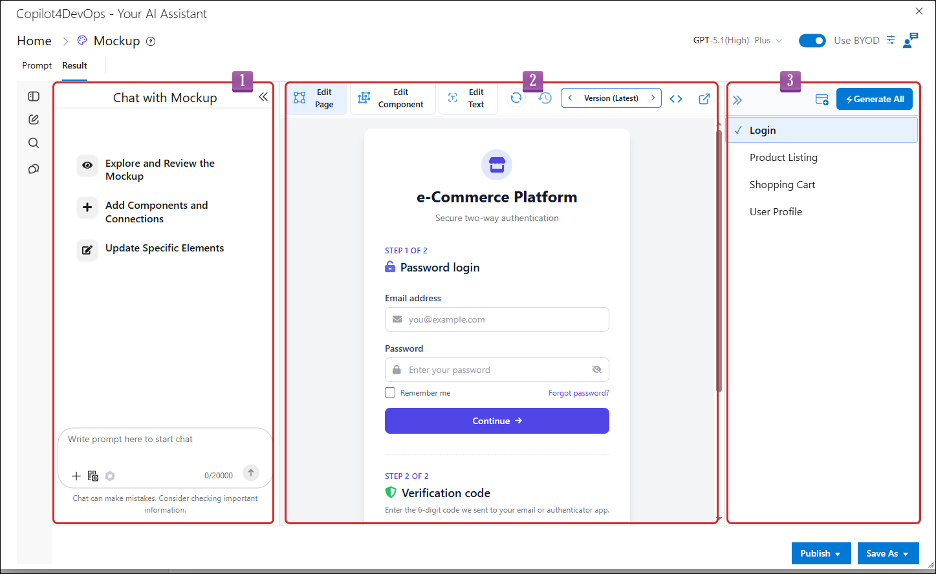Select the Product Listing page
The width and height of the screenshot is (936, 574).
click(x=783, y=158)
